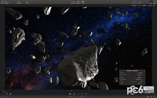Select the Text tool

point(82,94)
